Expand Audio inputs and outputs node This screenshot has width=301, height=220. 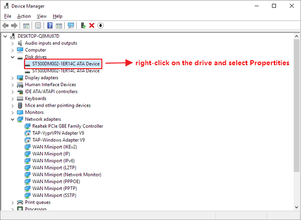pos(13,43)
